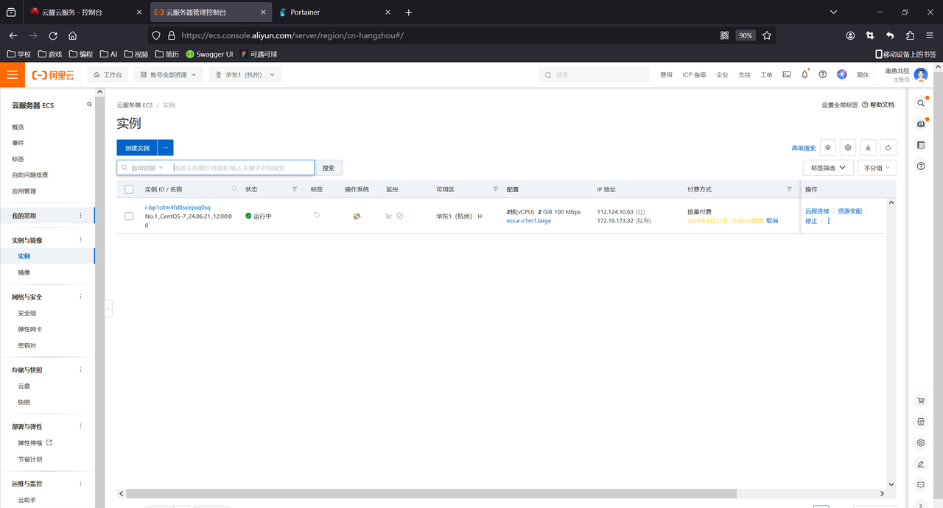
Task: Click the export download icon above table
Action: coord(868,148)
